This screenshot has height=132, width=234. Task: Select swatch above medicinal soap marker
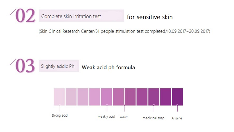tap(154, 97)
